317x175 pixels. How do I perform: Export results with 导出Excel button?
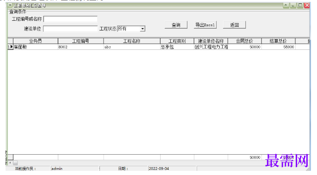tap(205, 25)
